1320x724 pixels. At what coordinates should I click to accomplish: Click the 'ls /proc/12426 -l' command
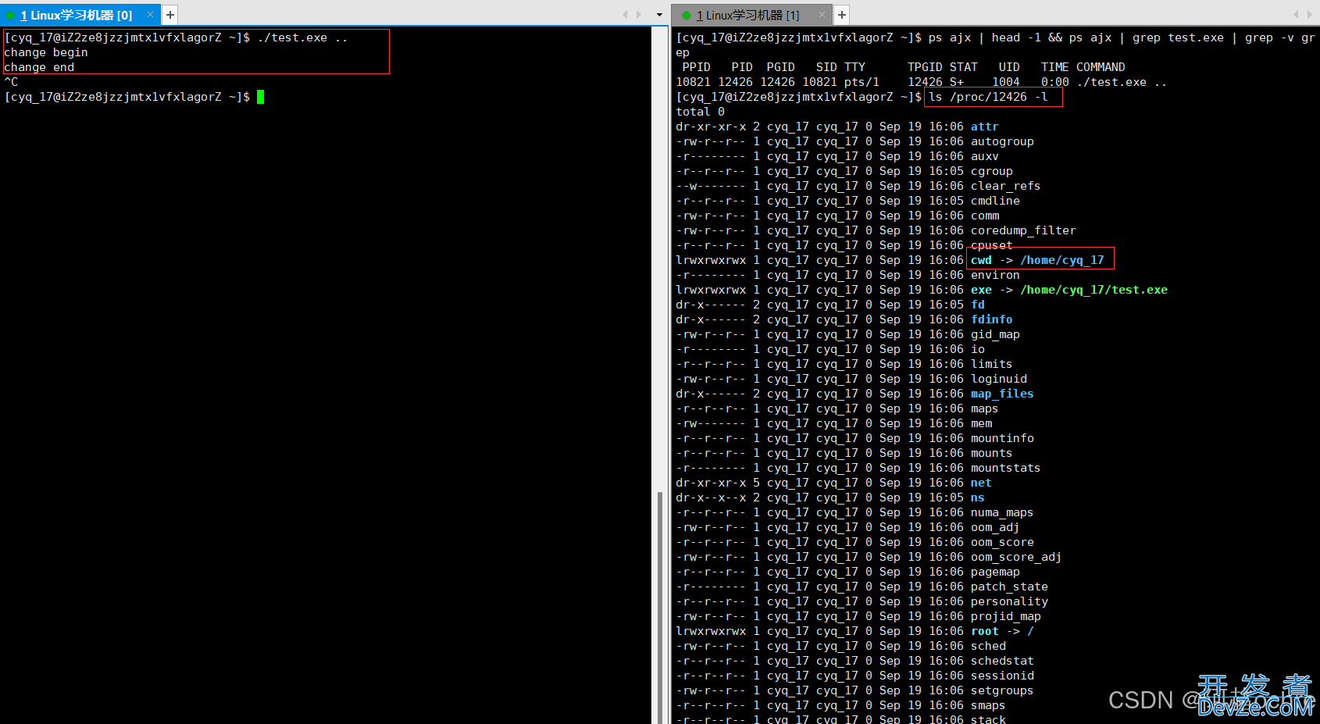pyautogui.click(x=988, y=97)
